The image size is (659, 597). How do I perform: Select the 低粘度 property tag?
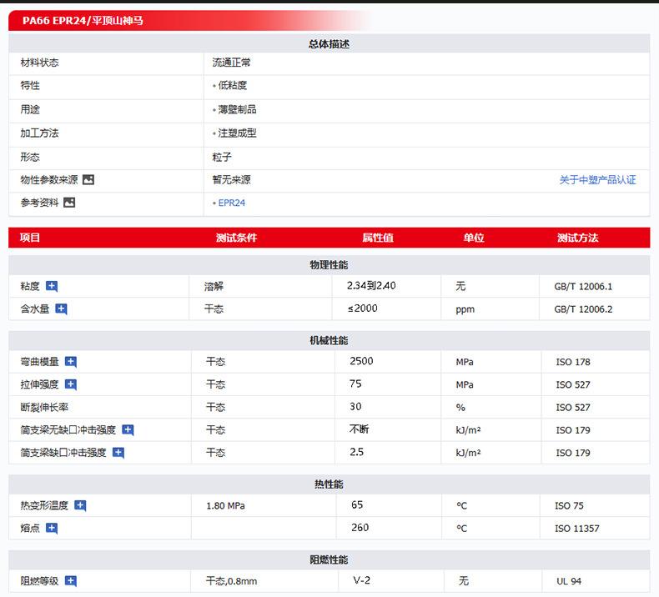click(x=232, y=86)
